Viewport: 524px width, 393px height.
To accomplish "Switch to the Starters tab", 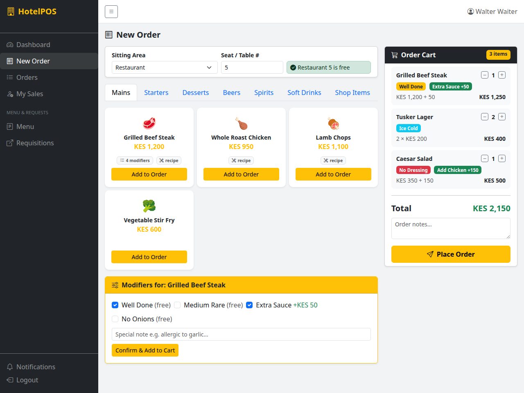I will (156, 93).
